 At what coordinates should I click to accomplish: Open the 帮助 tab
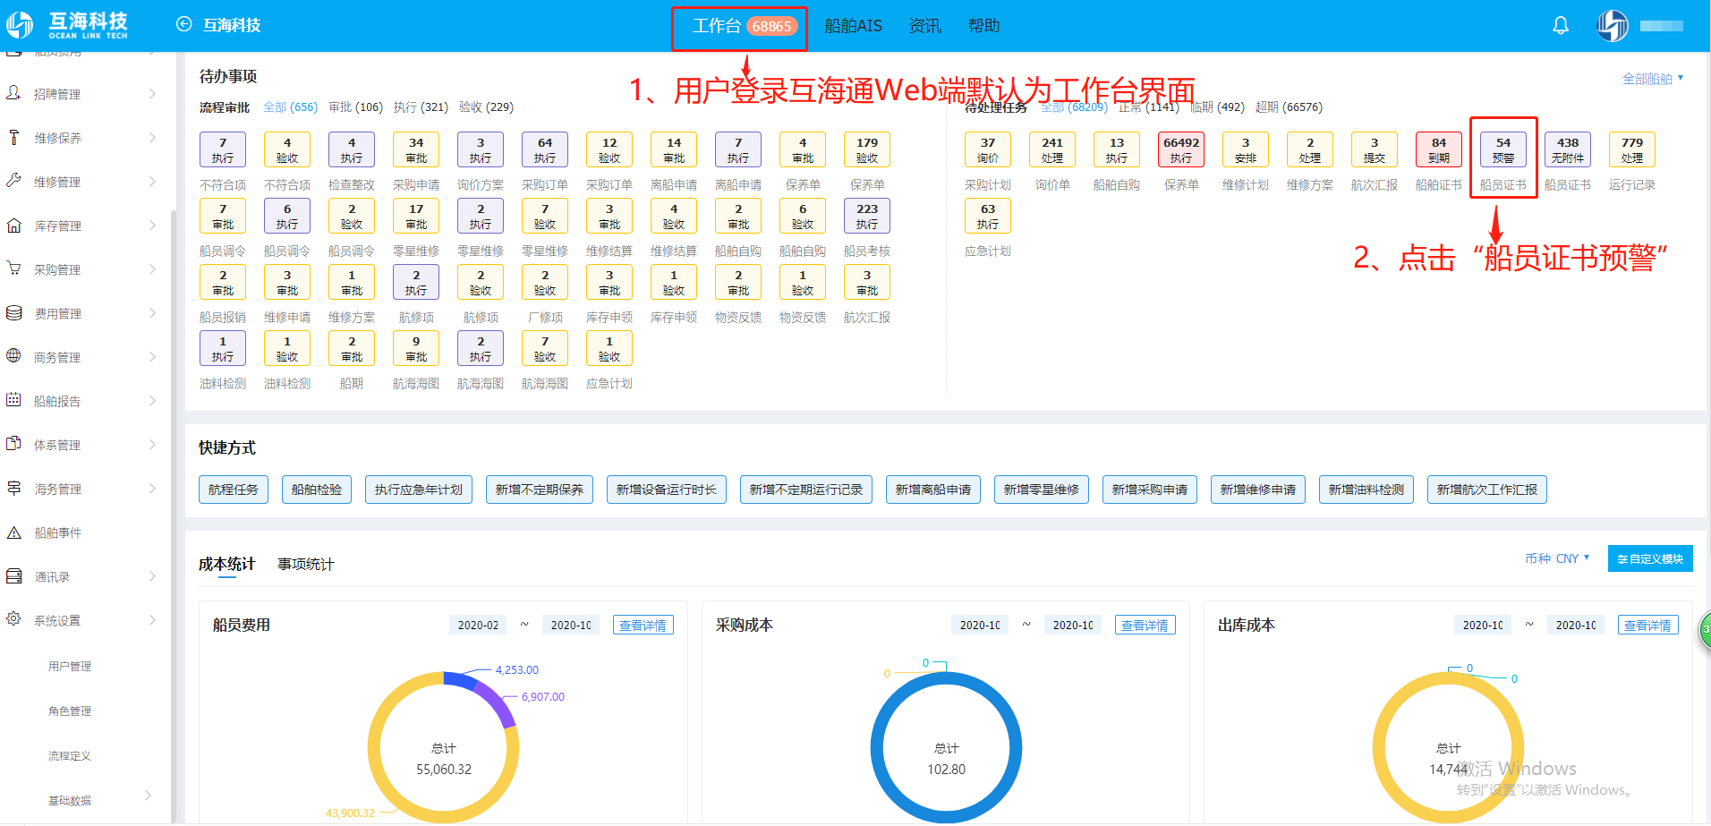(983, 26)
